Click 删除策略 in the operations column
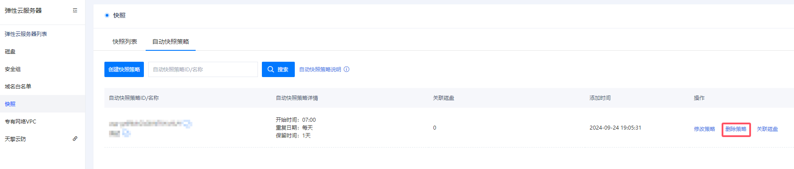Screen dimensions: 794x169 pyautogui.click(x=736, y=129)
